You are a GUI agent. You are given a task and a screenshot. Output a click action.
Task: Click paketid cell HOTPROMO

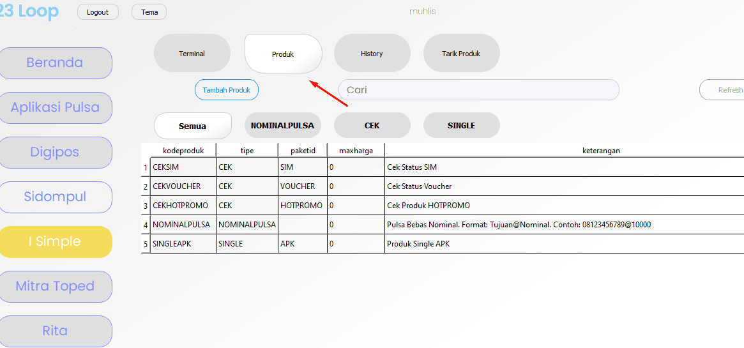[303, 206]
